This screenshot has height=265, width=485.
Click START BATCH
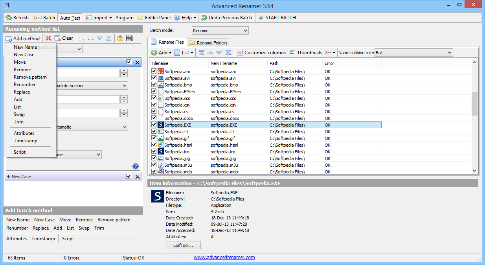point(277,18)
